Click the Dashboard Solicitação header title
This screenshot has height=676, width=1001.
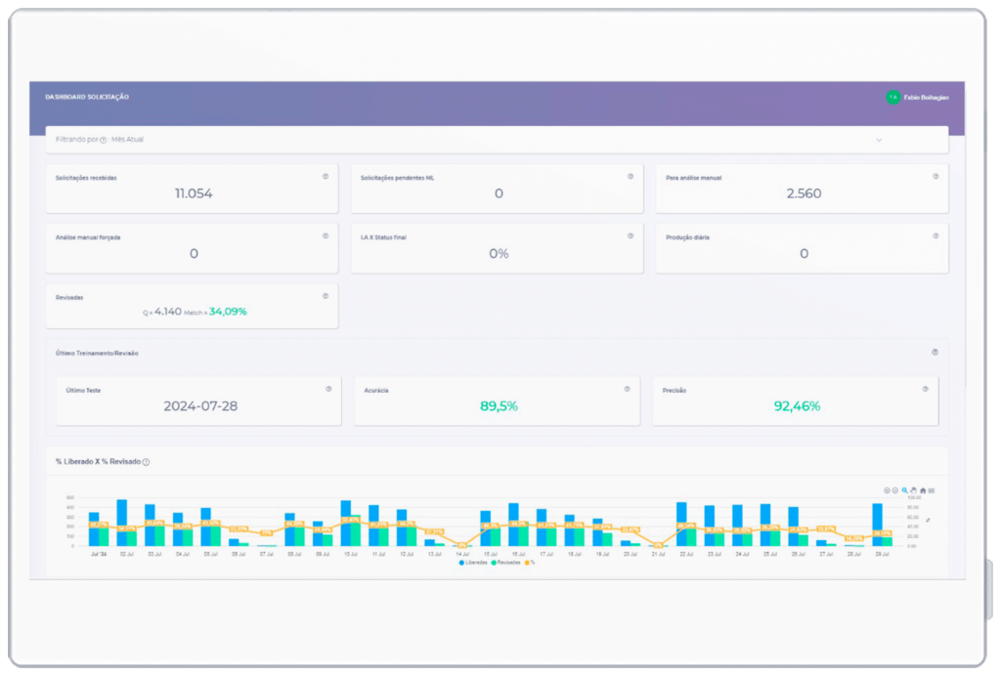(85, 97)
